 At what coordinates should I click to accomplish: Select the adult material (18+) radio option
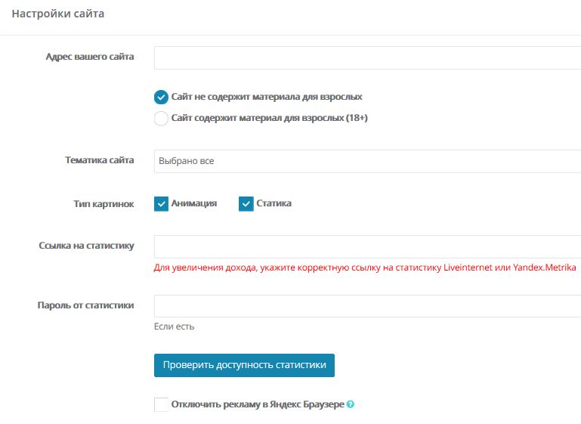click(x=161, y=118)
